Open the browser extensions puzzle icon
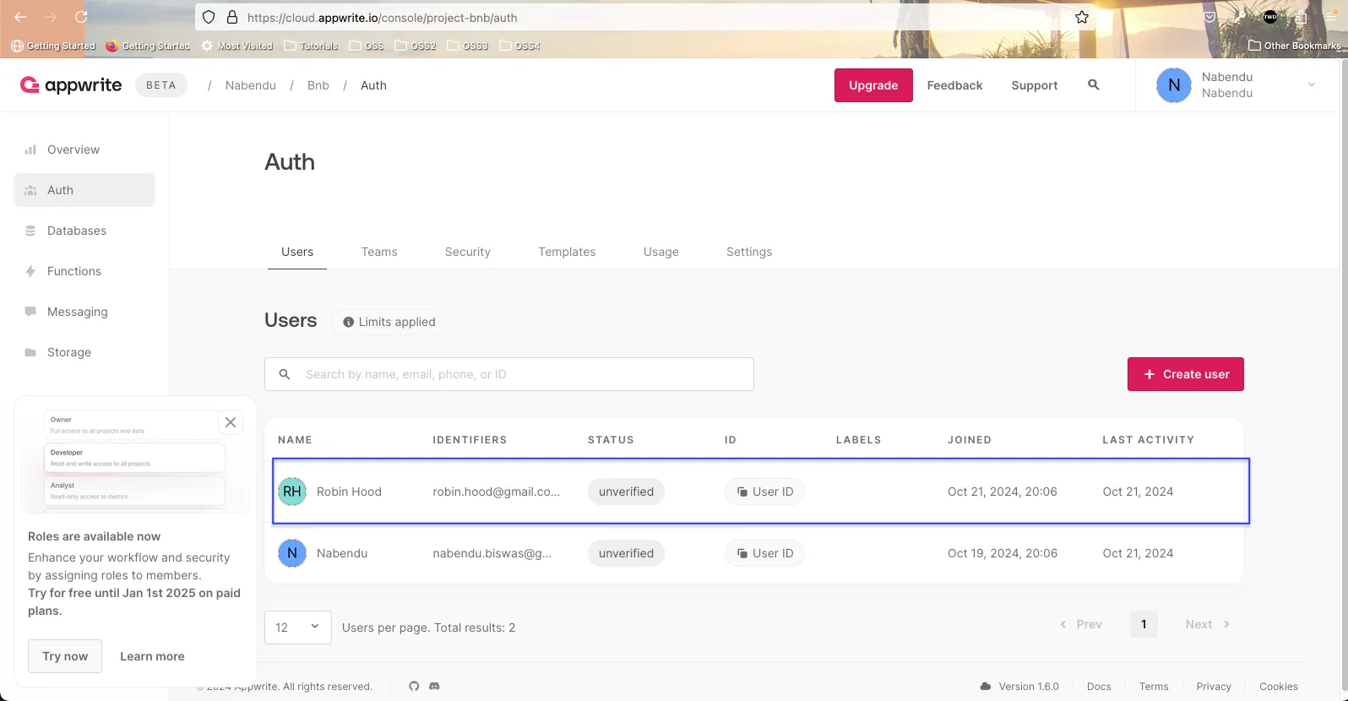 (x=1301, y=17)
